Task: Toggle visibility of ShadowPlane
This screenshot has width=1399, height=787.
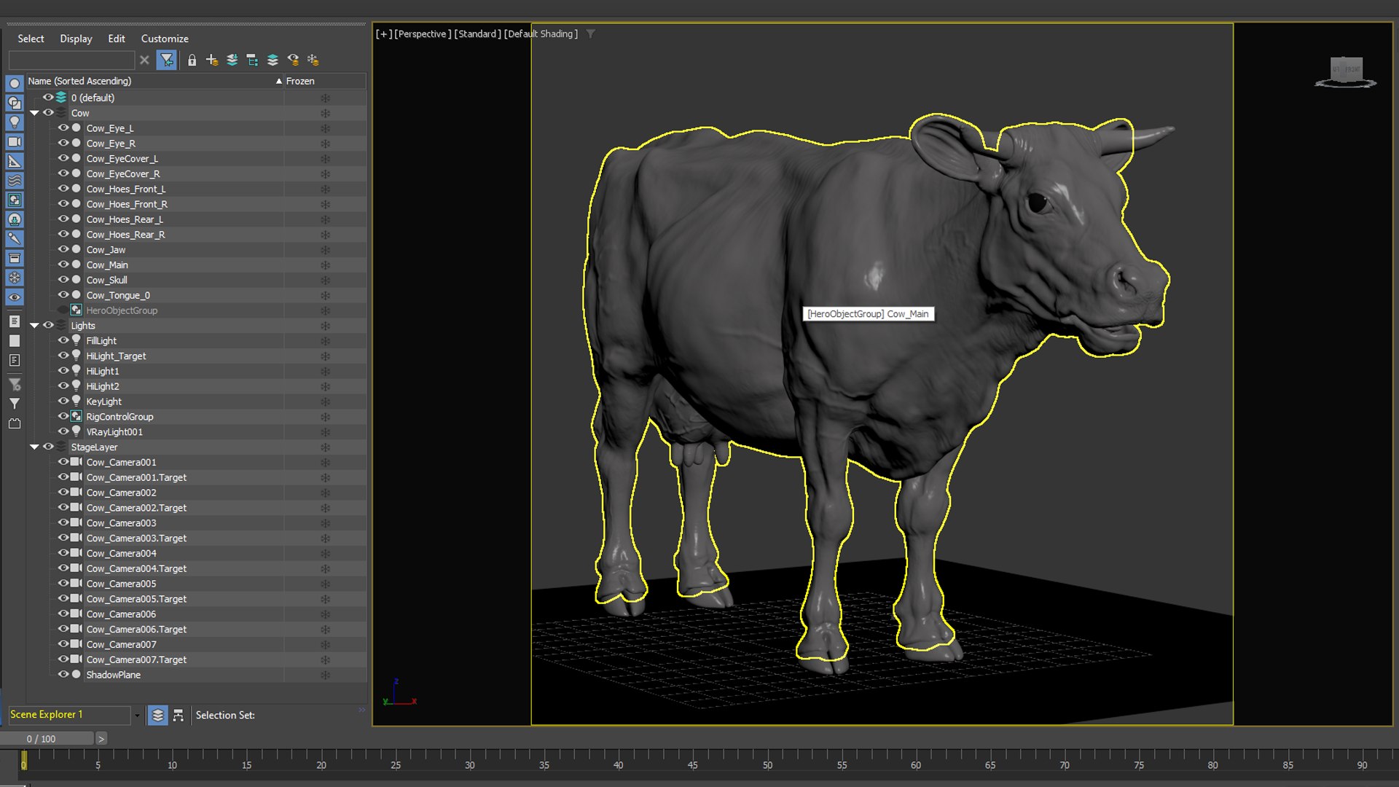Action: coord(63,674)
